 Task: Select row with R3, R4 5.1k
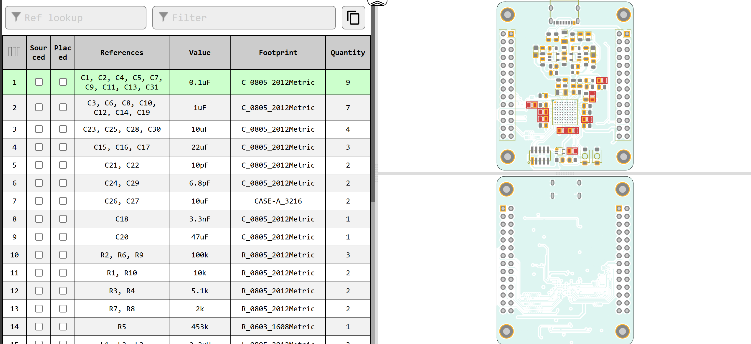[122, 291]
